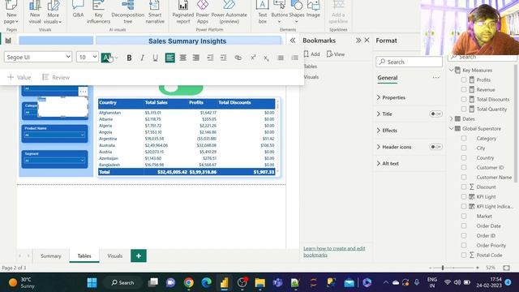
Task: Switch to the Summary page tab
Action: (50, 256)
